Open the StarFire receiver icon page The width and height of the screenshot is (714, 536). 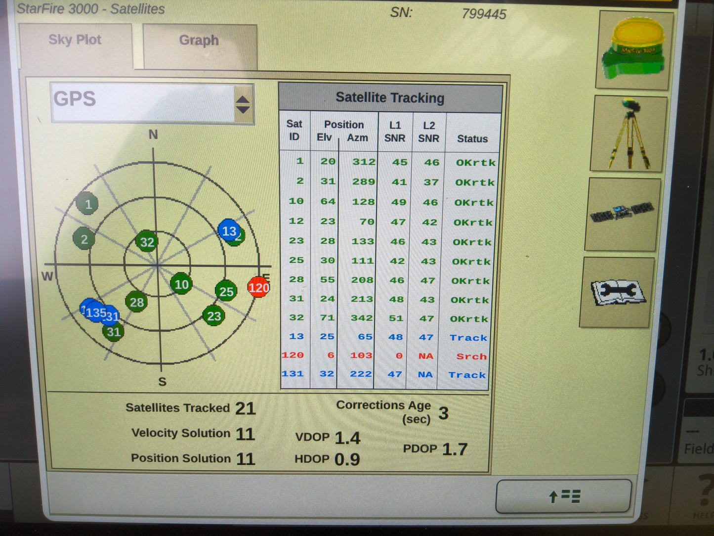click(x=634, y=50)
